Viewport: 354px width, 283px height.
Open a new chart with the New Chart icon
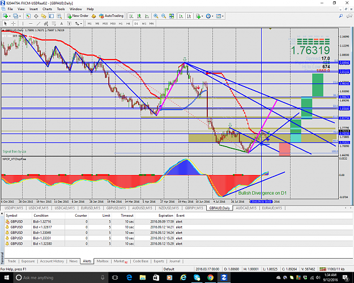click(x=5, y=16)
